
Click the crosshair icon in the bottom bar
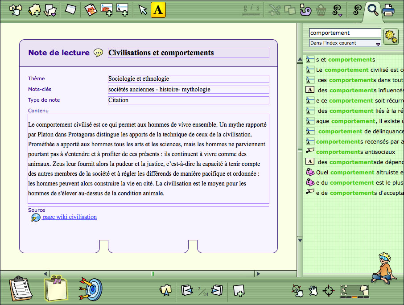point(329,291)
